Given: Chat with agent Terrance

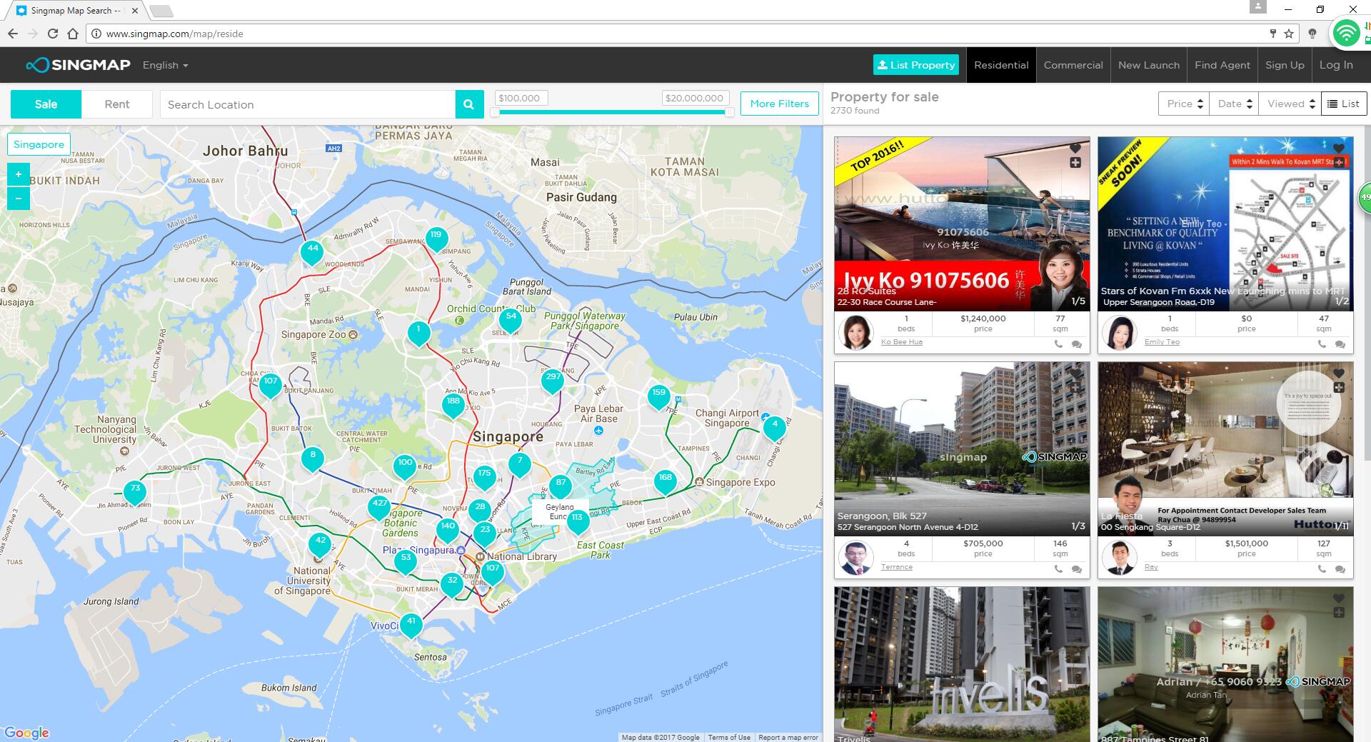Looking at the screenshot, I should pos(1076,569).
